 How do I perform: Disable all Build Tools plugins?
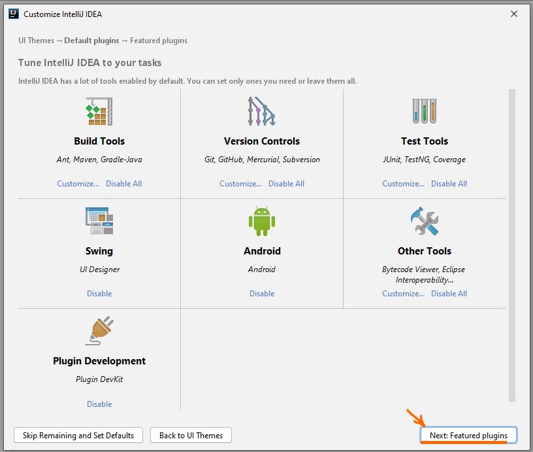(x=123, y=184)
